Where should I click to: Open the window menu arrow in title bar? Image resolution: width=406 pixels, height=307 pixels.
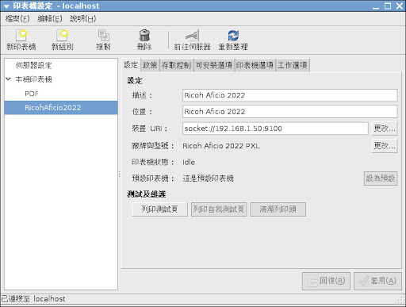pos(6,6)
